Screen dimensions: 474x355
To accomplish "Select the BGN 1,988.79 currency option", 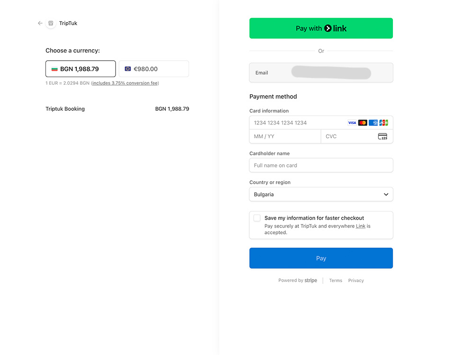I will click(x=81, y=69).
